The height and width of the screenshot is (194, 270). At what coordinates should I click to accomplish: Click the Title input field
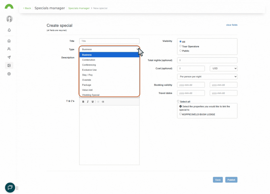click(x=109, y=41)
